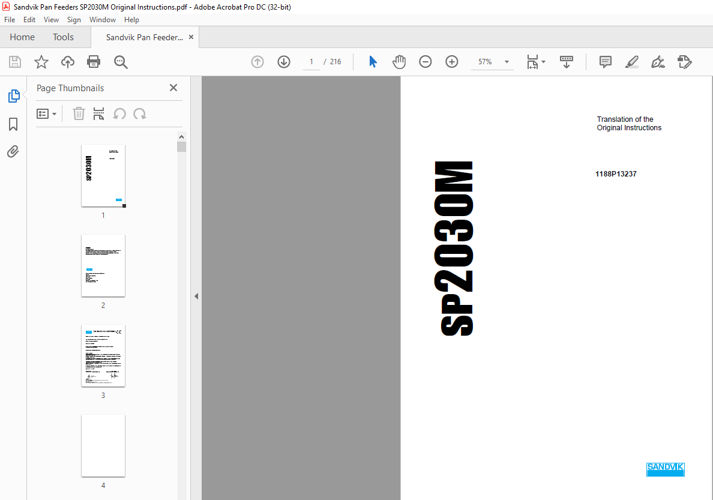Open the Bookmarks sidebar panel
Viewport: 713px width, 500px height.
(13, 124)
